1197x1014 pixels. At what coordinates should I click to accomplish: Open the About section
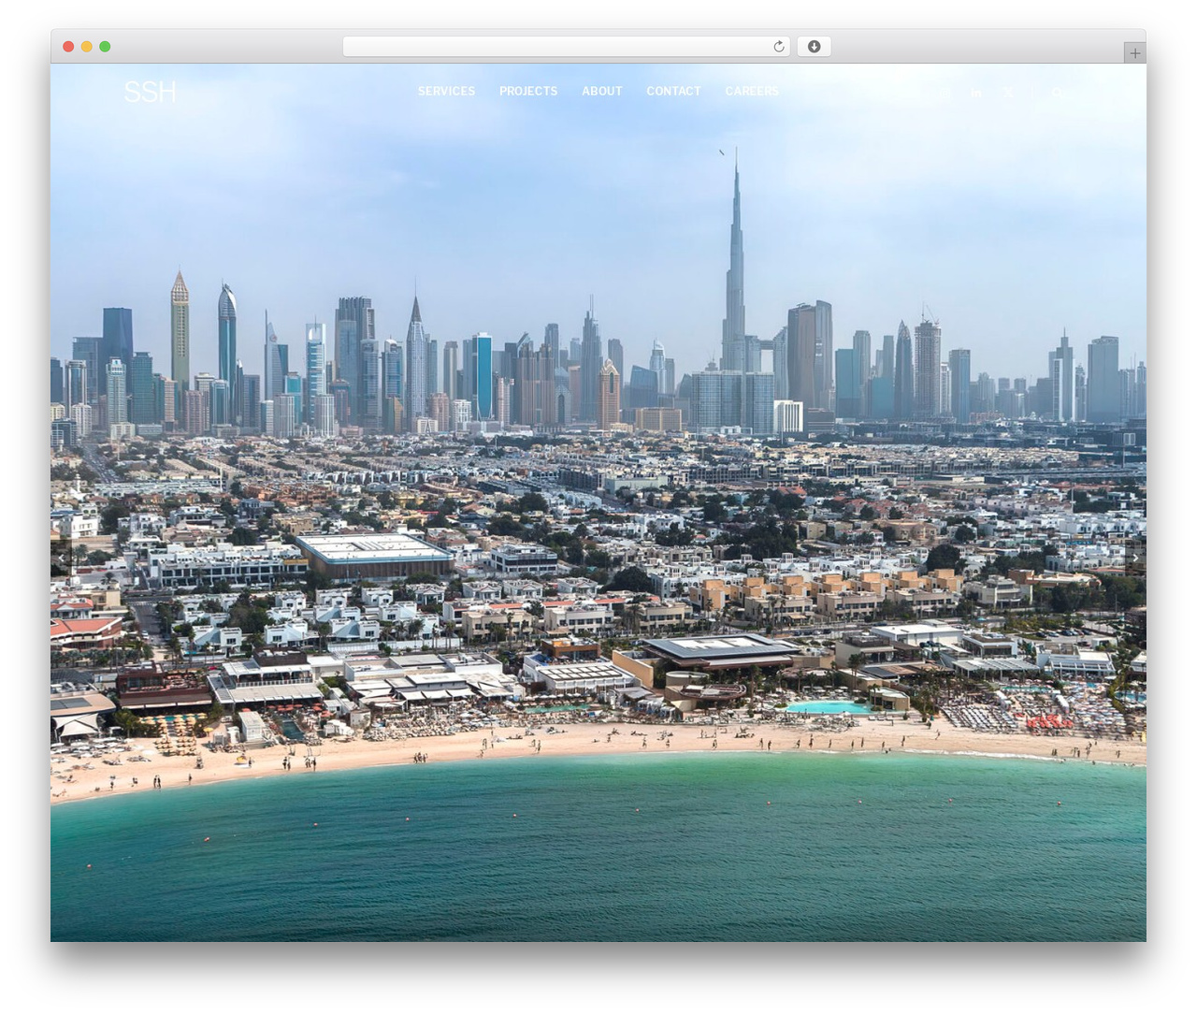[x=602, y=91]
